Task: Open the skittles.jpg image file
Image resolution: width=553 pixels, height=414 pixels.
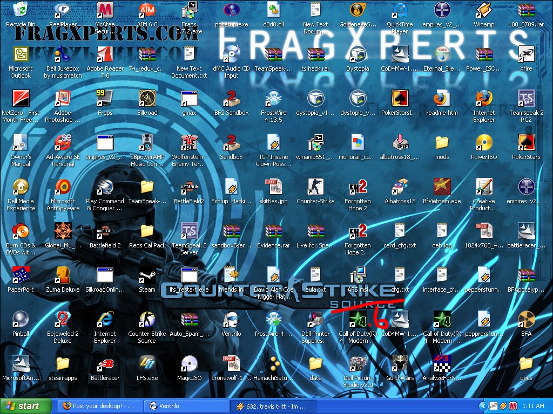Action: pyautogui.click(x=273, y=187)
